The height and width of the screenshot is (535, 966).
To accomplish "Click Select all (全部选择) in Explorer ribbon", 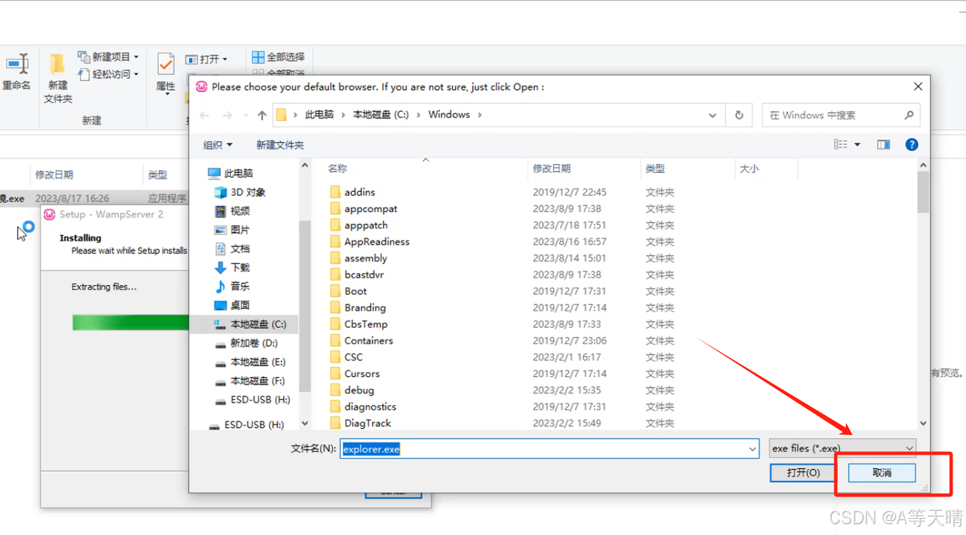I will (278, 57).
